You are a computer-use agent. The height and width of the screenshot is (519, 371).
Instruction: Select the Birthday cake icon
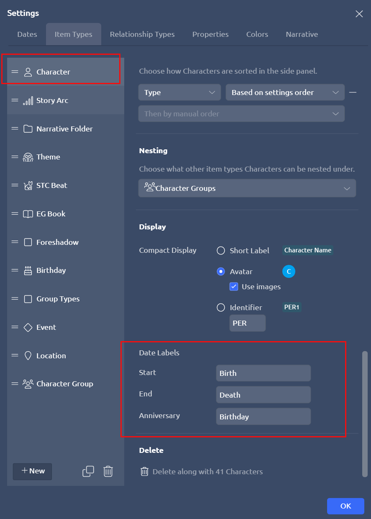[28, 271]
